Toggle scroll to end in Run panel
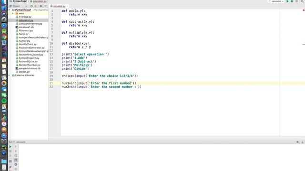The width and height of the screenshot is (305, 171). click(x=16, y=160)
